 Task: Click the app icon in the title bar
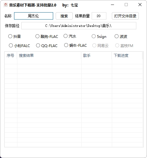5,5
